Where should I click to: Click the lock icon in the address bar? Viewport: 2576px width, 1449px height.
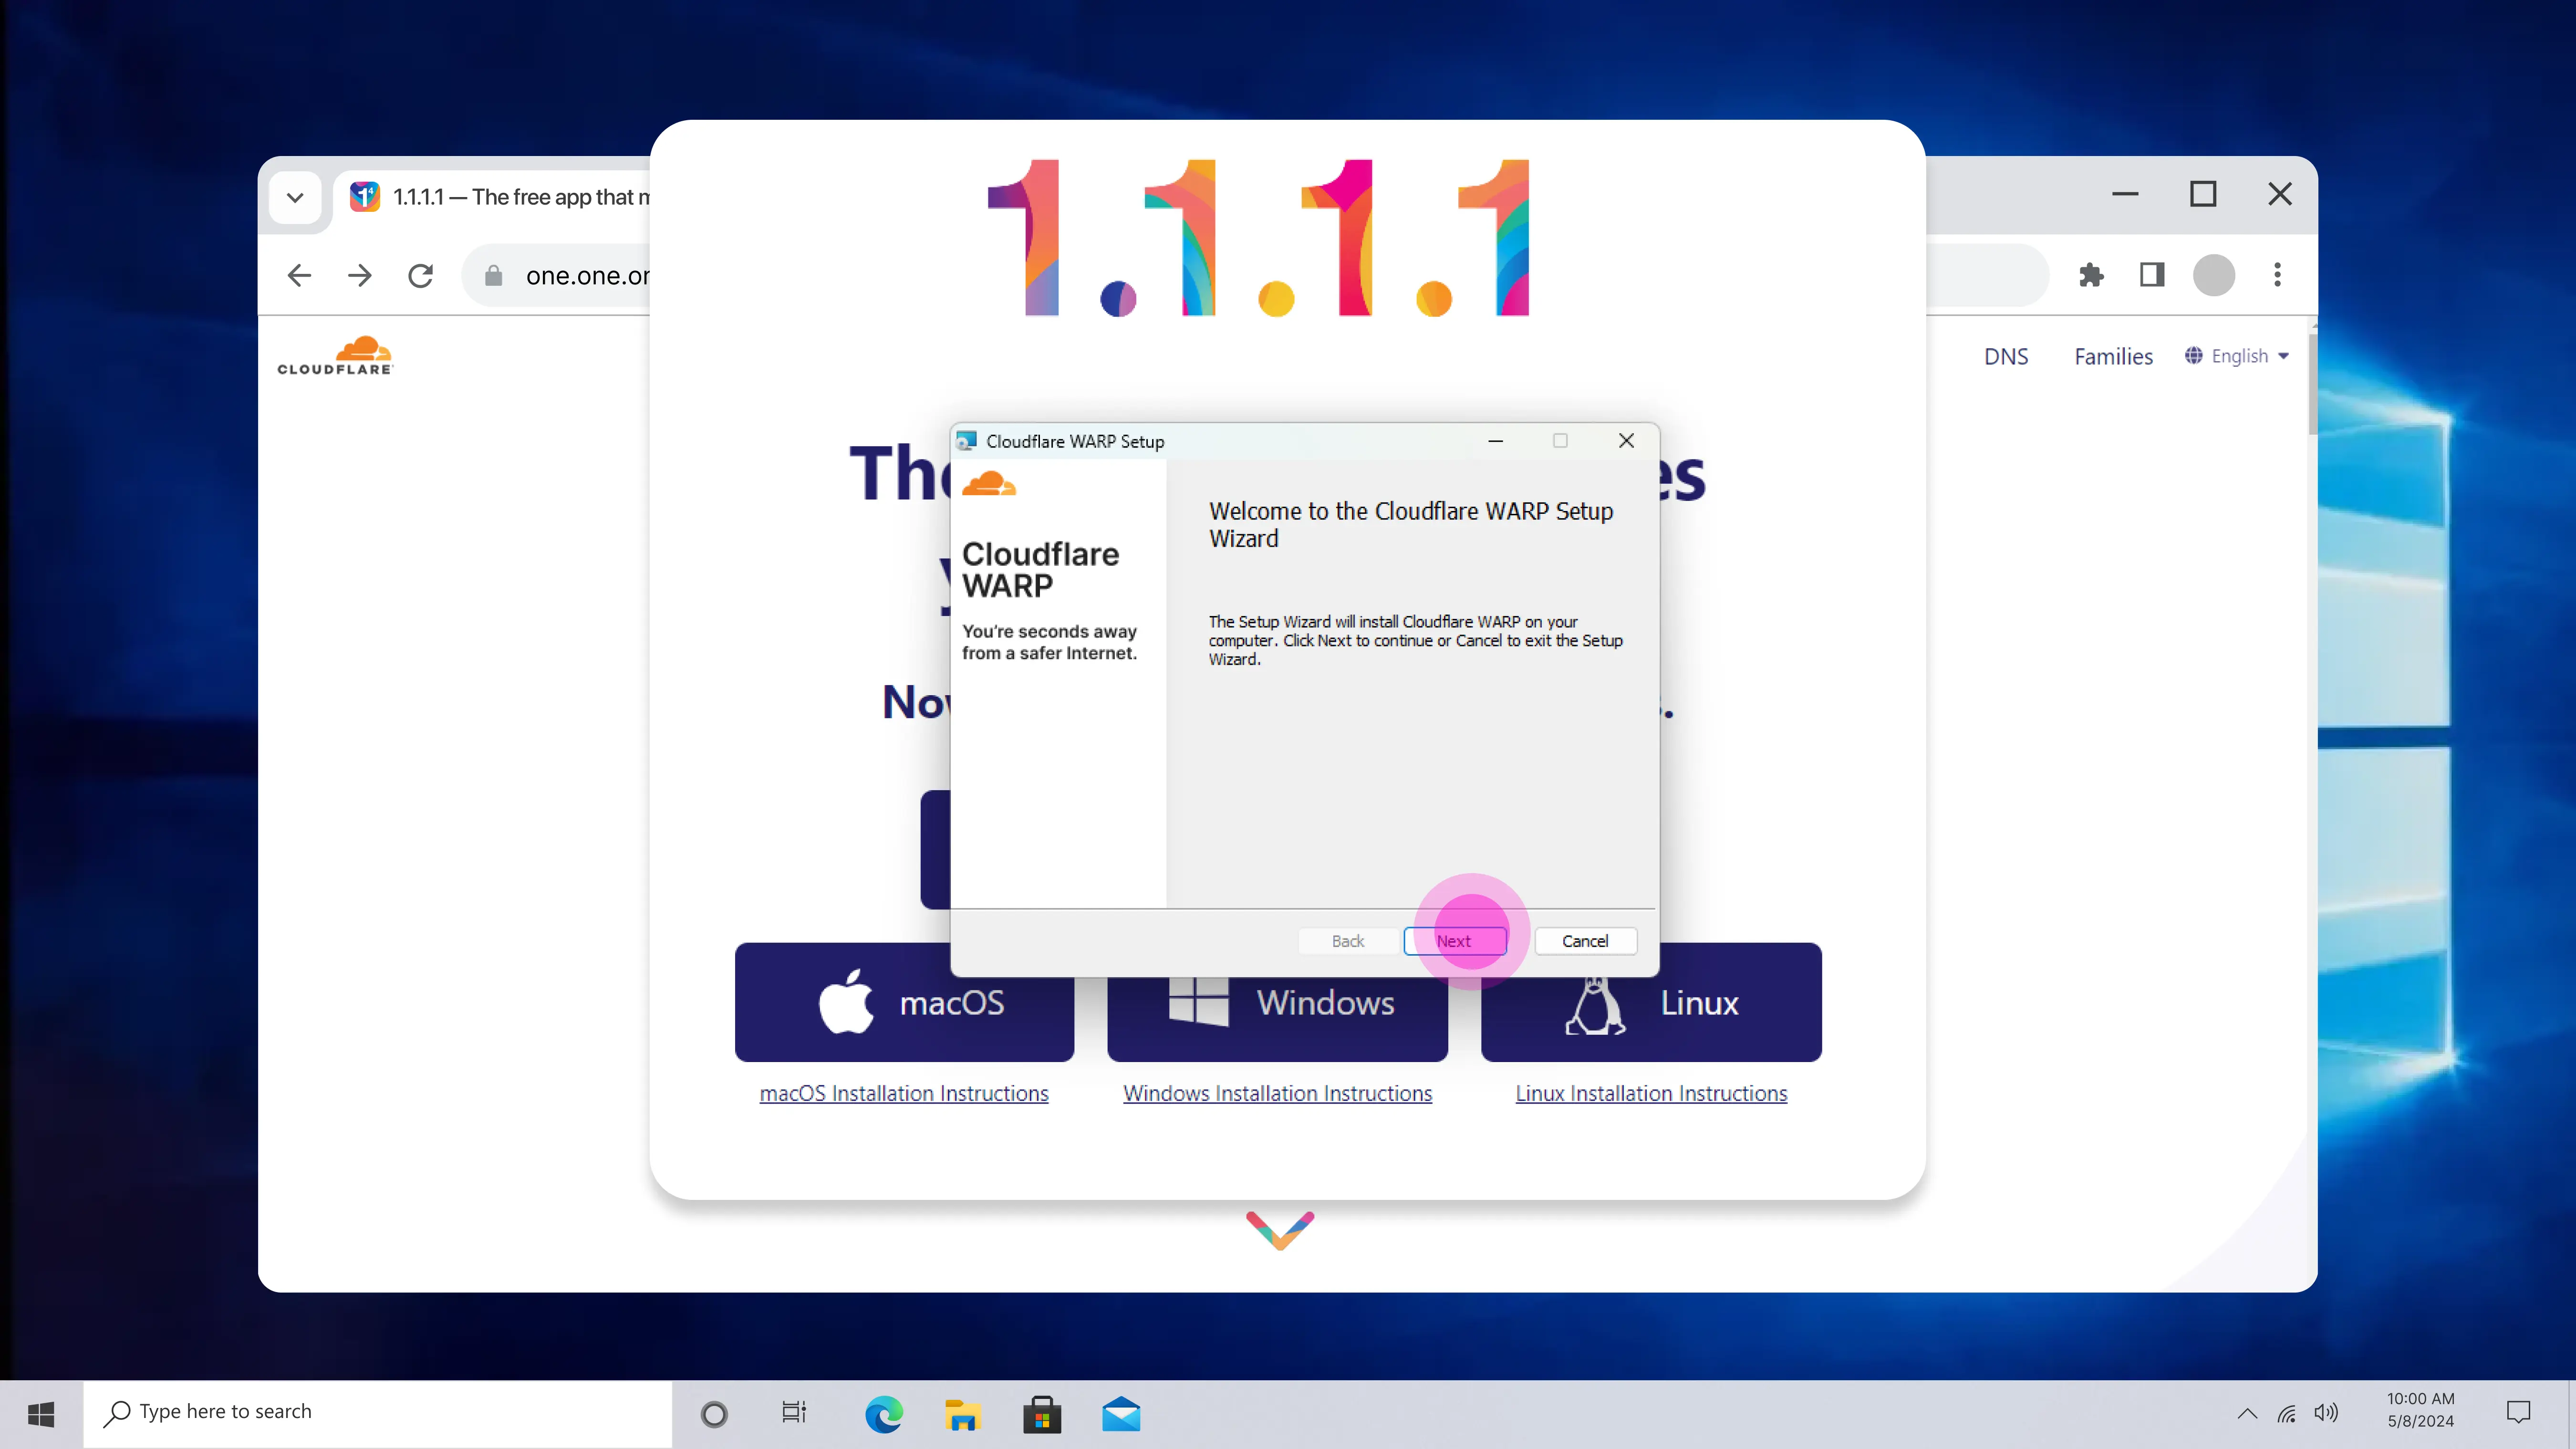(493, 276)
